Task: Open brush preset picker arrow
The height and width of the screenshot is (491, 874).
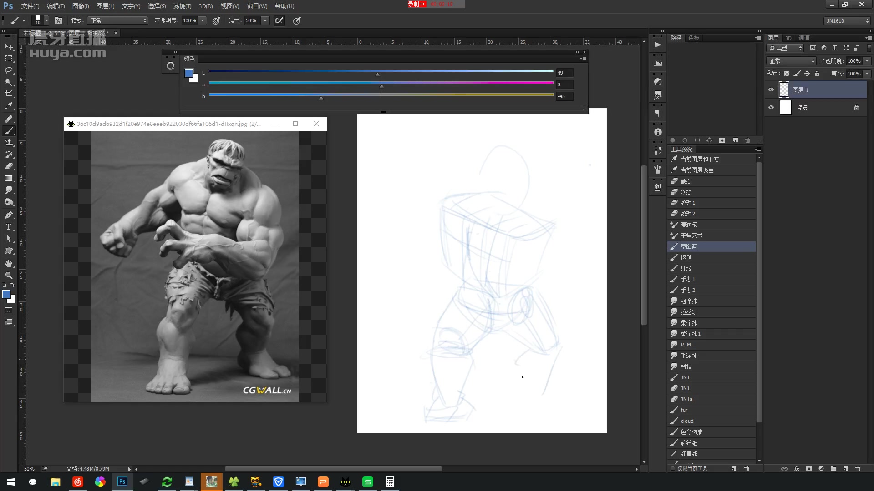Action: tap(46, 20)
